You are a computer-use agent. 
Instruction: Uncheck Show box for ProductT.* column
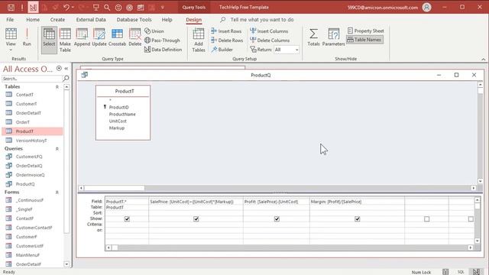coord(127,219)
